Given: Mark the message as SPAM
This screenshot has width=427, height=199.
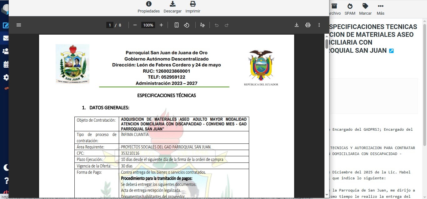Looking at the screenshot, I should [350, 9].
